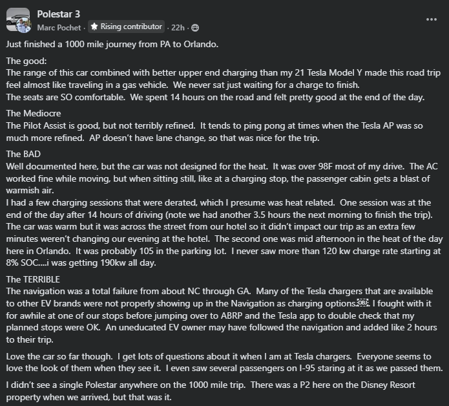
Task: Click the group audience privacy icon
Action: click(x=195, y=27)
